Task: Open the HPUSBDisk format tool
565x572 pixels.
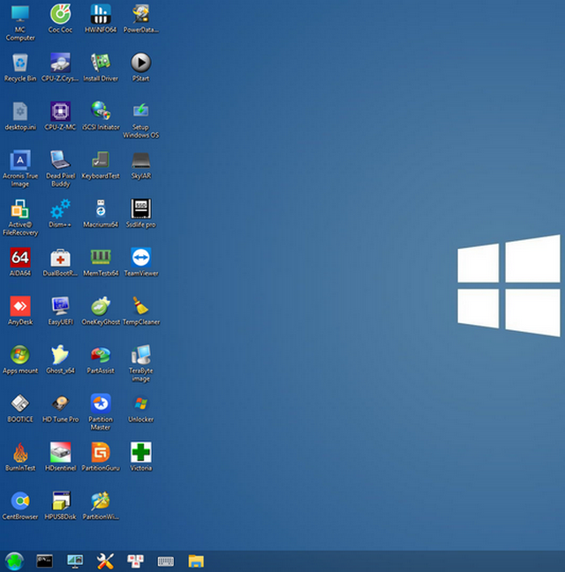Action: click(x=60, y=505)
